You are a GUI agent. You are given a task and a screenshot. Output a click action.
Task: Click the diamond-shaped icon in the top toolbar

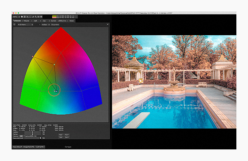click(x=22, y=17)
